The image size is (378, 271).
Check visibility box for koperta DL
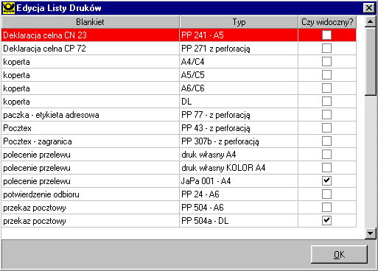pos(326,101)
